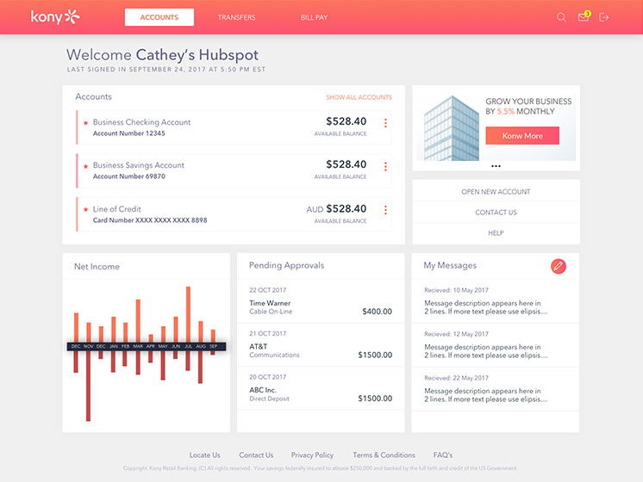This screenshot has height=482, width=643.
Task: Click Account Number 12345 text
Action: pyautogui.click(x=128, y=133)
